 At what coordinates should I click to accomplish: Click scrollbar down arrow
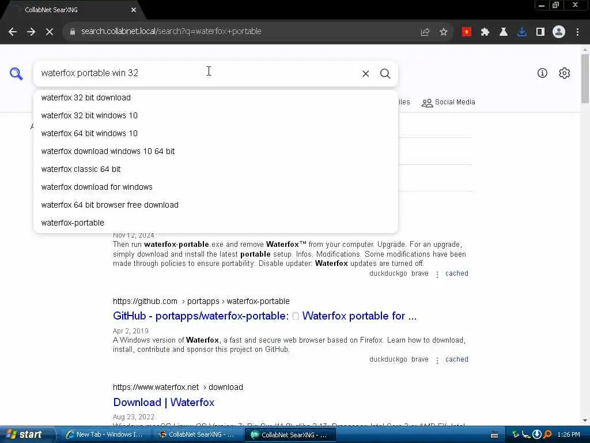tap(585, 421)
